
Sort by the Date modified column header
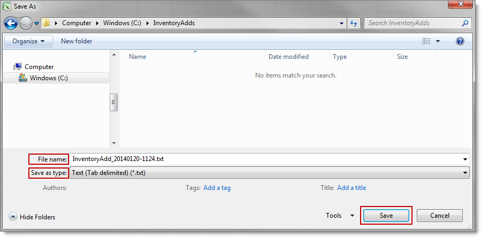point(288,57)
